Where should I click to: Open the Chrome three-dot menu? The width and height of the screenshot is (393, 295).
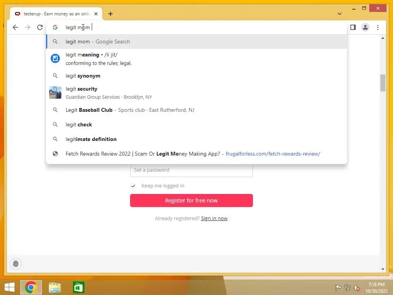tap(378, 27)
